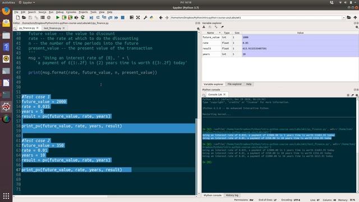Click the years variable row

pos(280,54)
